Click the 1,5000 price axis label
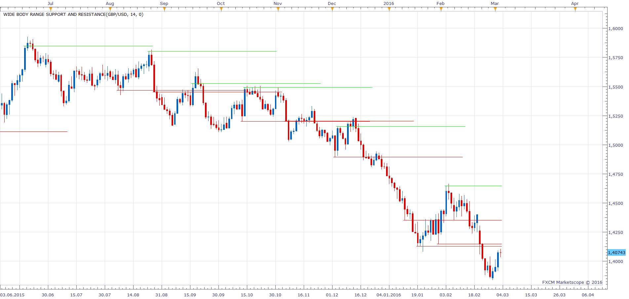 [x=616, y=145]
